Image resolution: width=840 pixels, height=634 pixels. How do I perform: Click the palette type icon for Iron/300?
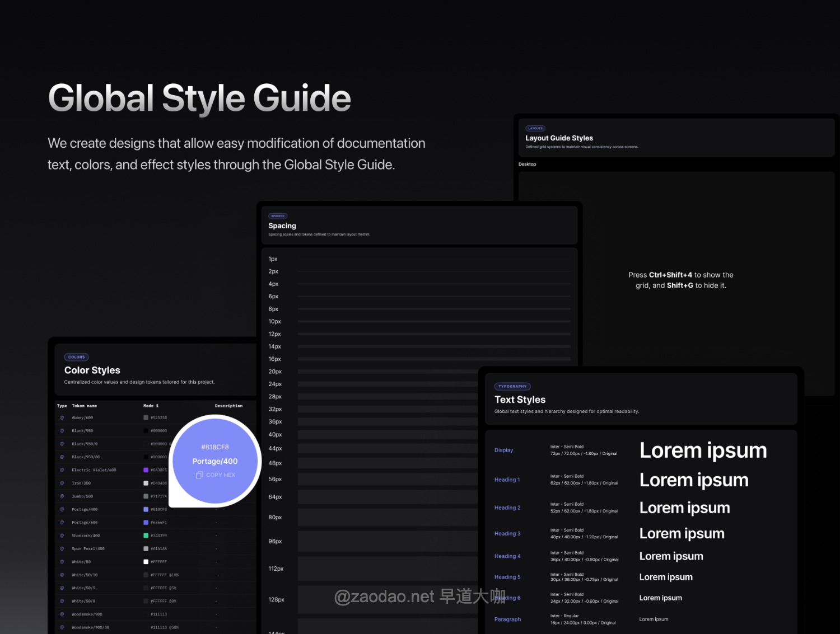(62, 483)
